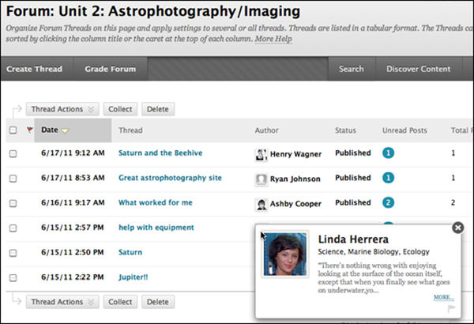Click the top Collect button
The height and width of the screenshot is (324, 474).
coord(120,109)
